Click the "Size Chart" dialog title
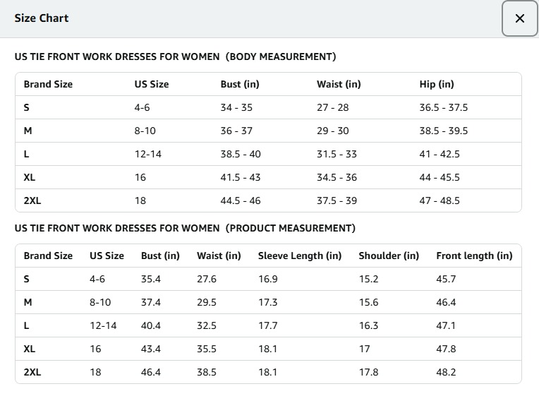539x408 pixels. [x=42, y=18]
